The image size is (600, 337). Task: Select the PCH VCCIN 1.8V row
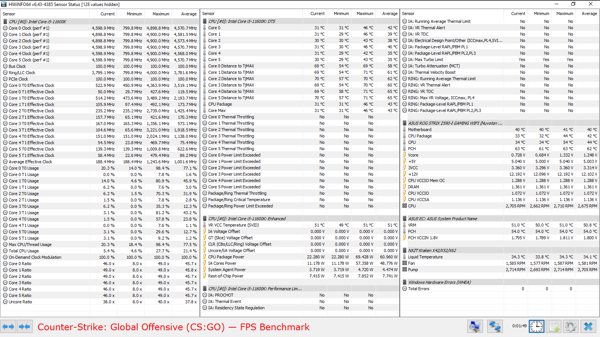pos(500,238)
